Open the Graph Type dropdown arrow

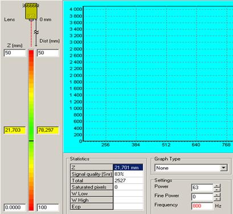pyautogui.click(x=223, y=168)
